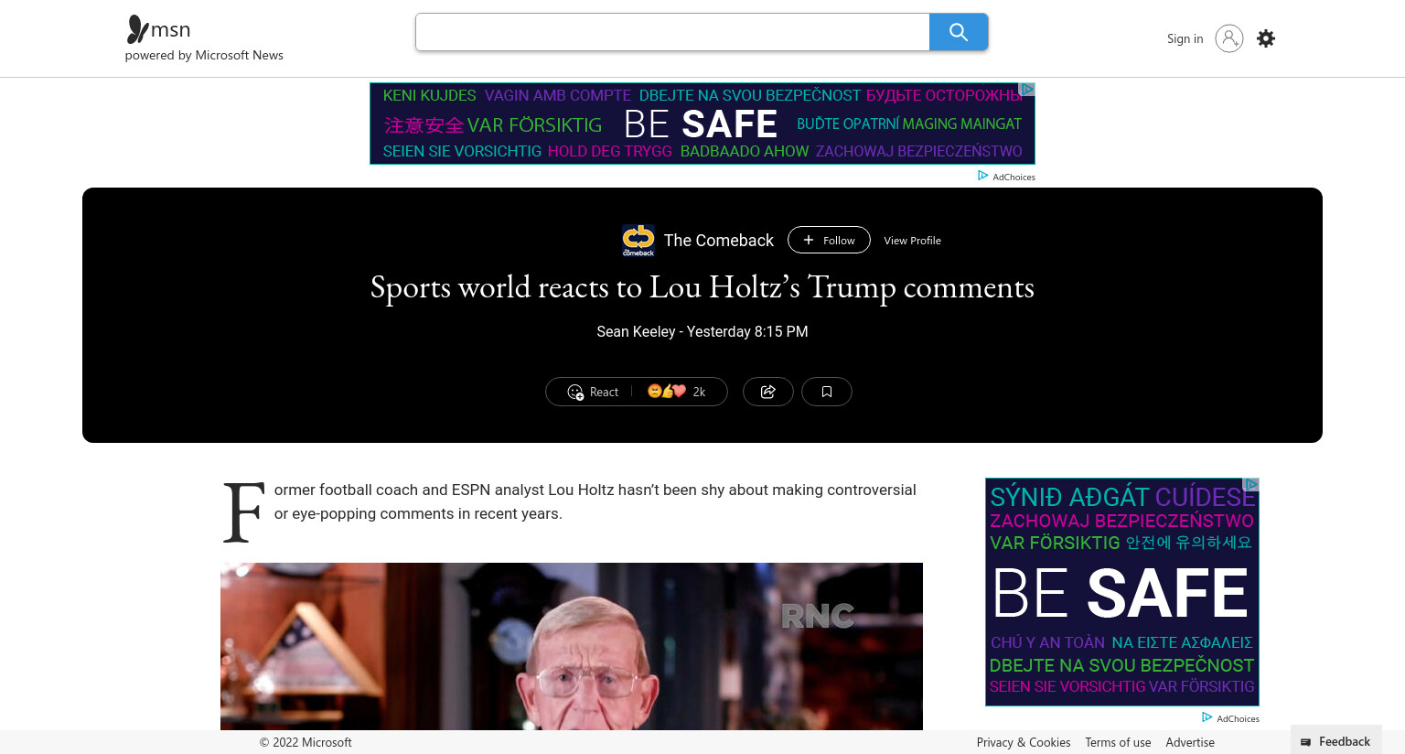Click the React emoji button
The image size is (1405, 754).
tap(593, 392)
